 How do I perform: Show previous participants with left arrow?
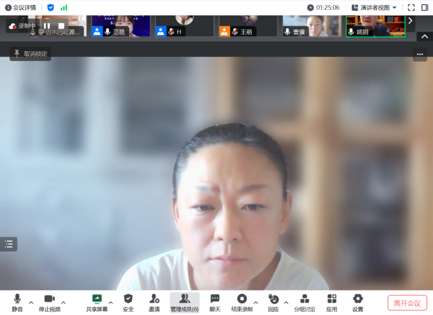pos(23,20)
